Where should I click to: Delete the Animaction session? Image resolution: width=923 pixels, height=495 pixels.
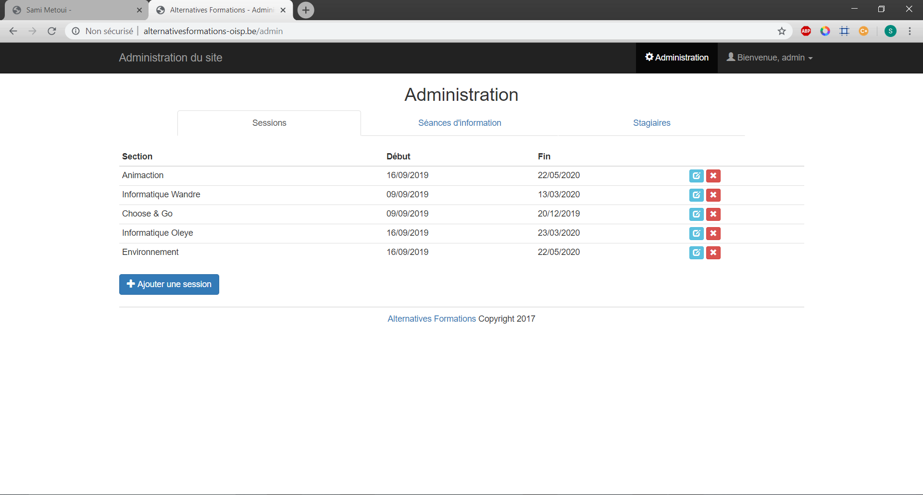(x=713, y=176)
